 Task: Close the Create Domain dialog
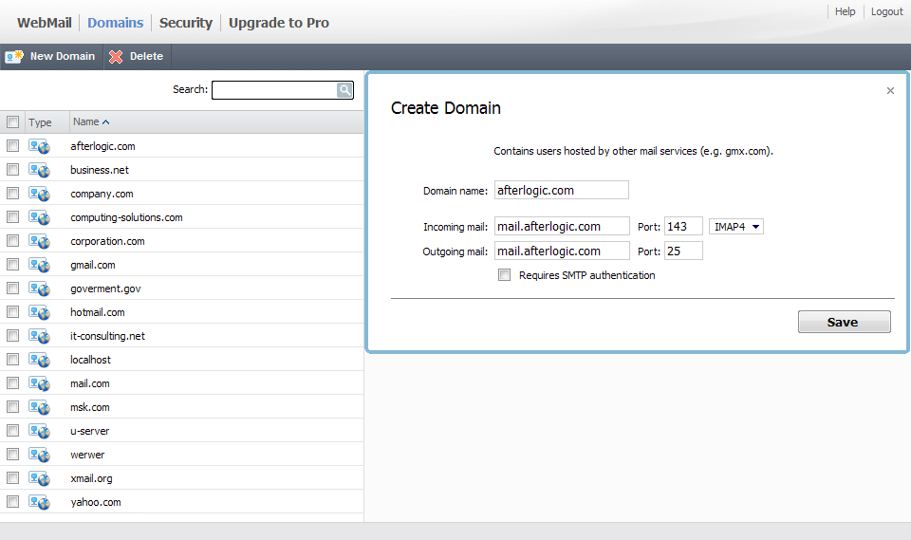click(x=890, y=91)
